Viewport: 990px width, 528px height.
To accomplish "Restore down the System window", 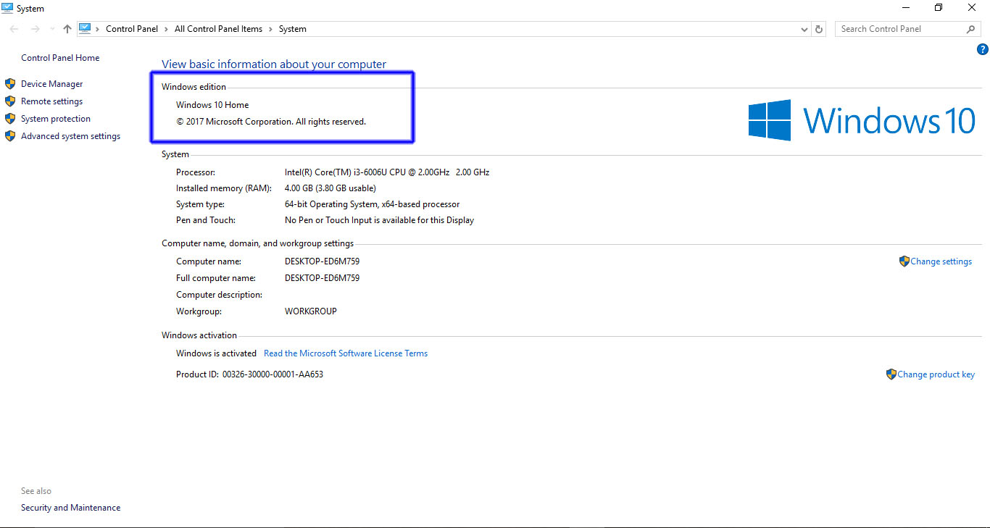I will tap(939, 8).
